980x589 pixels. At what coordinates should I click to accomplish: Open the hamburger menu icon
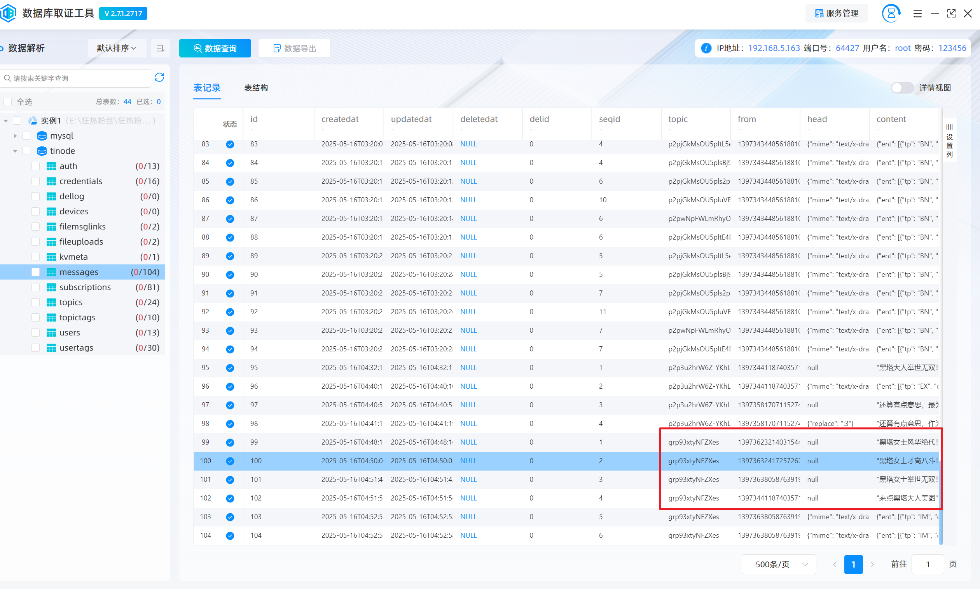(917, 14)
